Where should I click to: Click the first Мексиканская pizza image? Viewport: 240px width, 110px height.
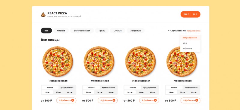[x=58, y=61]
